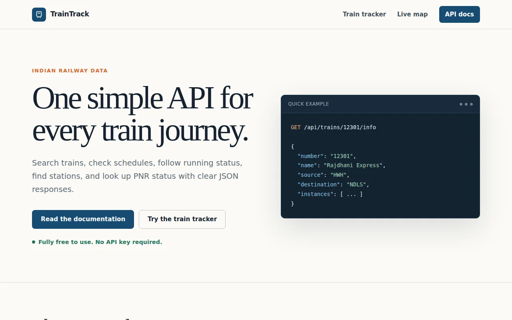Click the Search trains description paragraph
Image resolution: width=512 pixels, height=320 pixels.
point(137,176)
